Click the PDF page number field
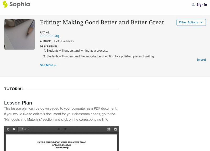The height and width of the screenshot is (151, 210). (20, 129)
